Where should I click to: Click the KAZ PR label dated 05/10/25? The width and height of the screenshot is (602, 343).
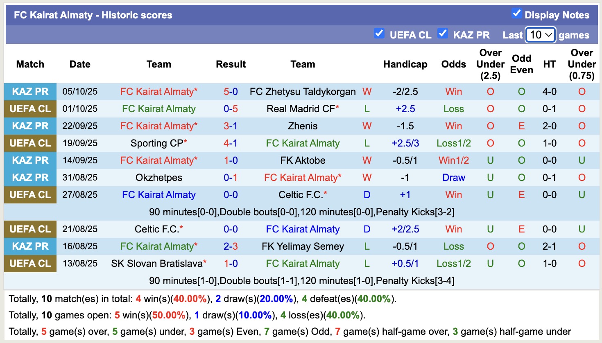30,92
